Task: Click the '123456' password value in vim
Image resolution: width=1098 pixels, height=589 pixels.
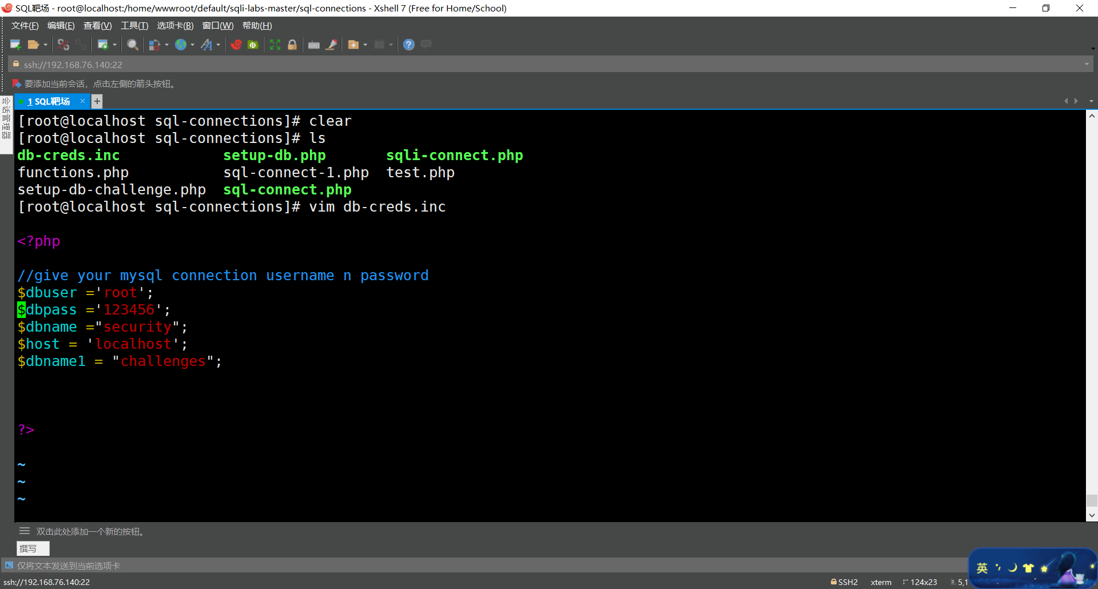Action: (x=129, y=309)
